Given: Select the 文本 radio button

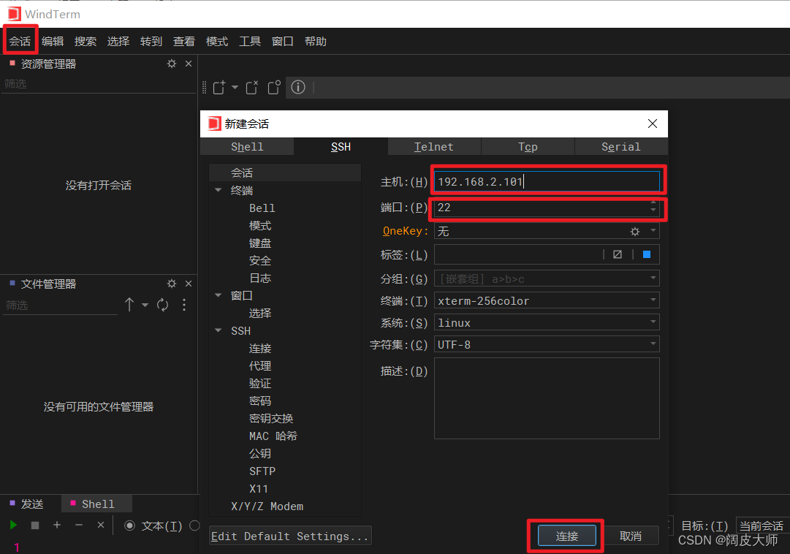Looking at the screenshot, I should [x=129, y=525].
